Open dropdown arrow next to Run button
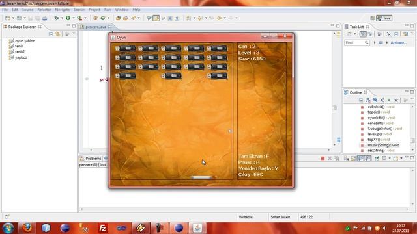The width and height of the screenshot is (417, 234). coord(74,18)
